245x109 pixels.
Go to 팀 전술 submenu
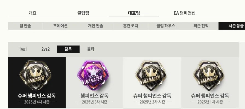tap(25, 26)
